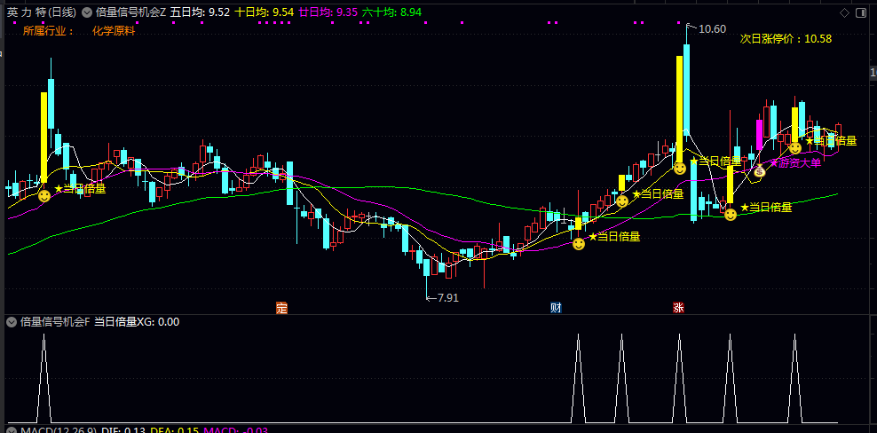The height and width of the screenshot is (433, 877).
Task: Click the lowest smiley icon near 8.94 line
Action: point(579,244)
